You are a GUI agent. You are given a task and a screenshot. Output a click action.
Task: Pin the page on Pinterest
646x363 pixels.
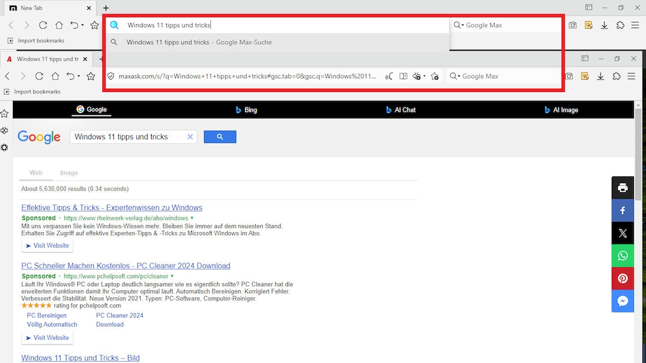coord(622,279)
